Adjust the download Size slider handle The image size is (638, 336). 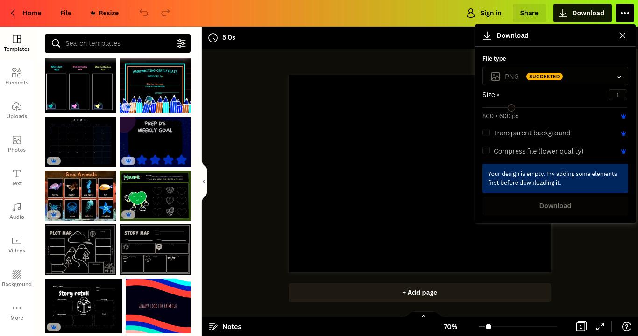click(x=511, y=108)
